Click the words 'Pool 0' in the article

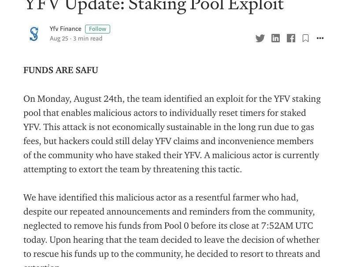pyautogui.click(x=176, y=226)
